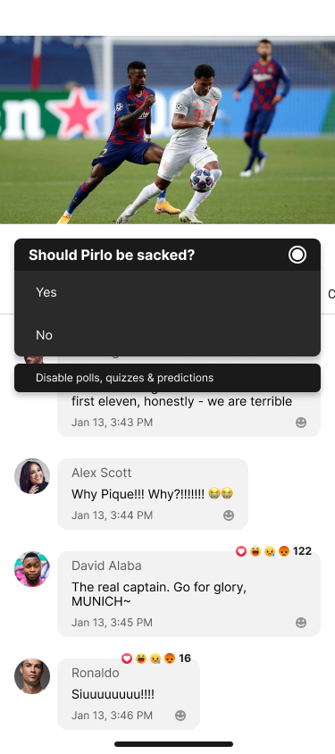The height and width of the screenshot is (754, 335).
Task: Click the heart reaction on Ronaldo's message
Action: point(127,658)
